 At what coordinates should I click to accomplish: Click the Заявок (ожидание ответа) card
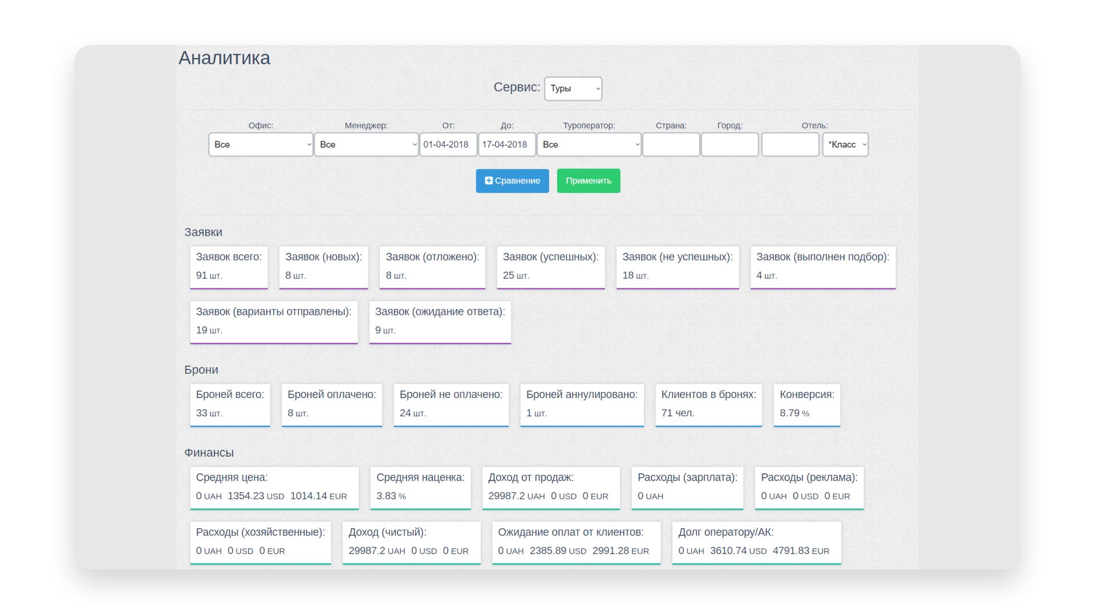point(440,321)
